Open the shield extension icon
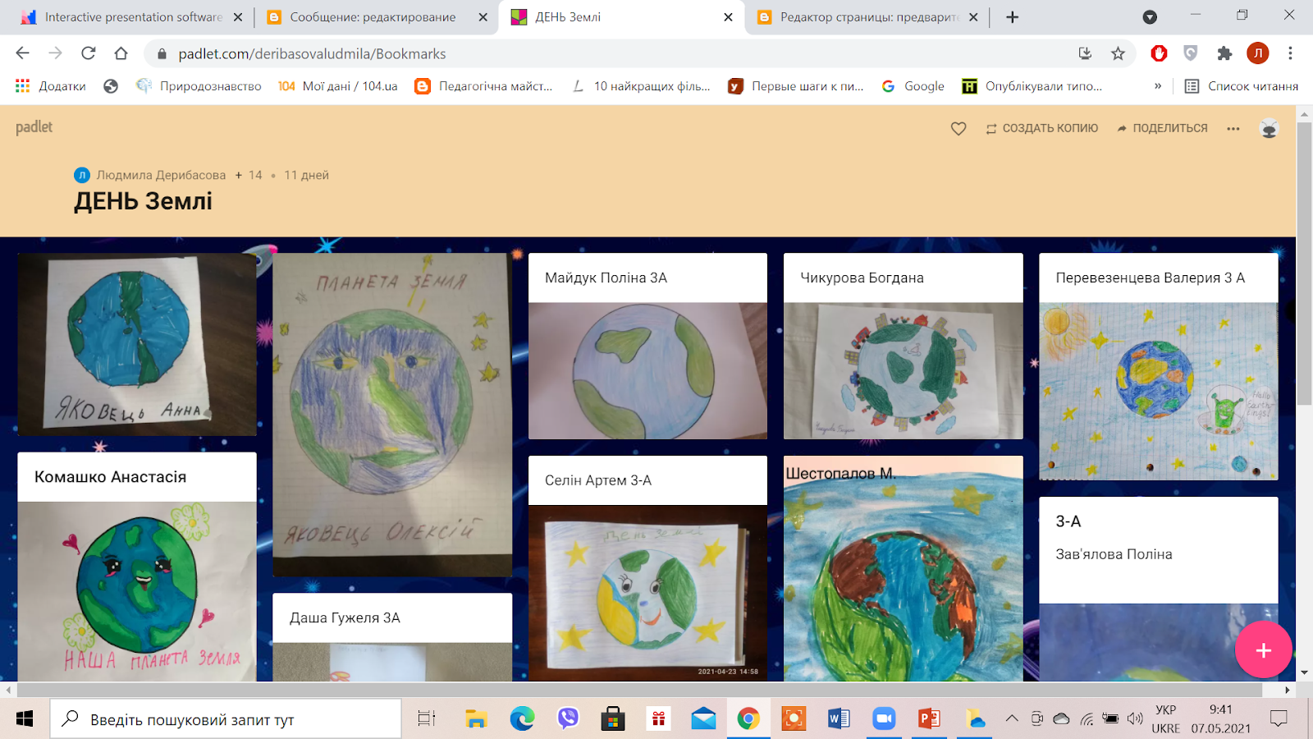1313x739 pixels. (x=1191, y=53)
